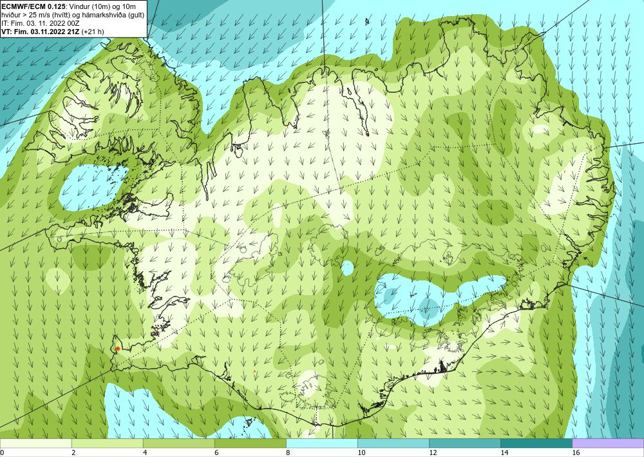Click the legend scale label "14"
This screenshot has height=457, width=644.
click(x=504, y=452)
